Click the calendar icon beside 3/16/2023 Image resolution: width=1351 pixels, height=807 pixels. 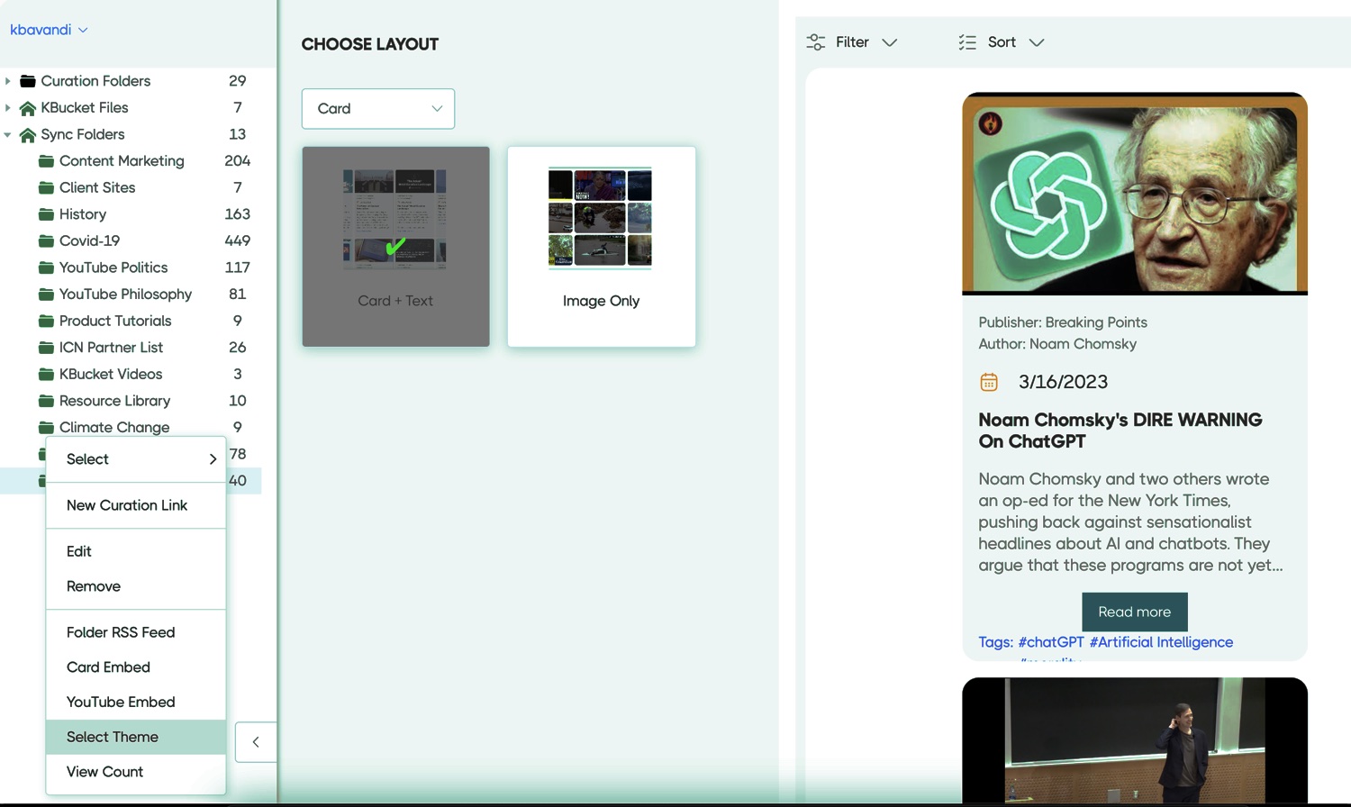point(989,382)
